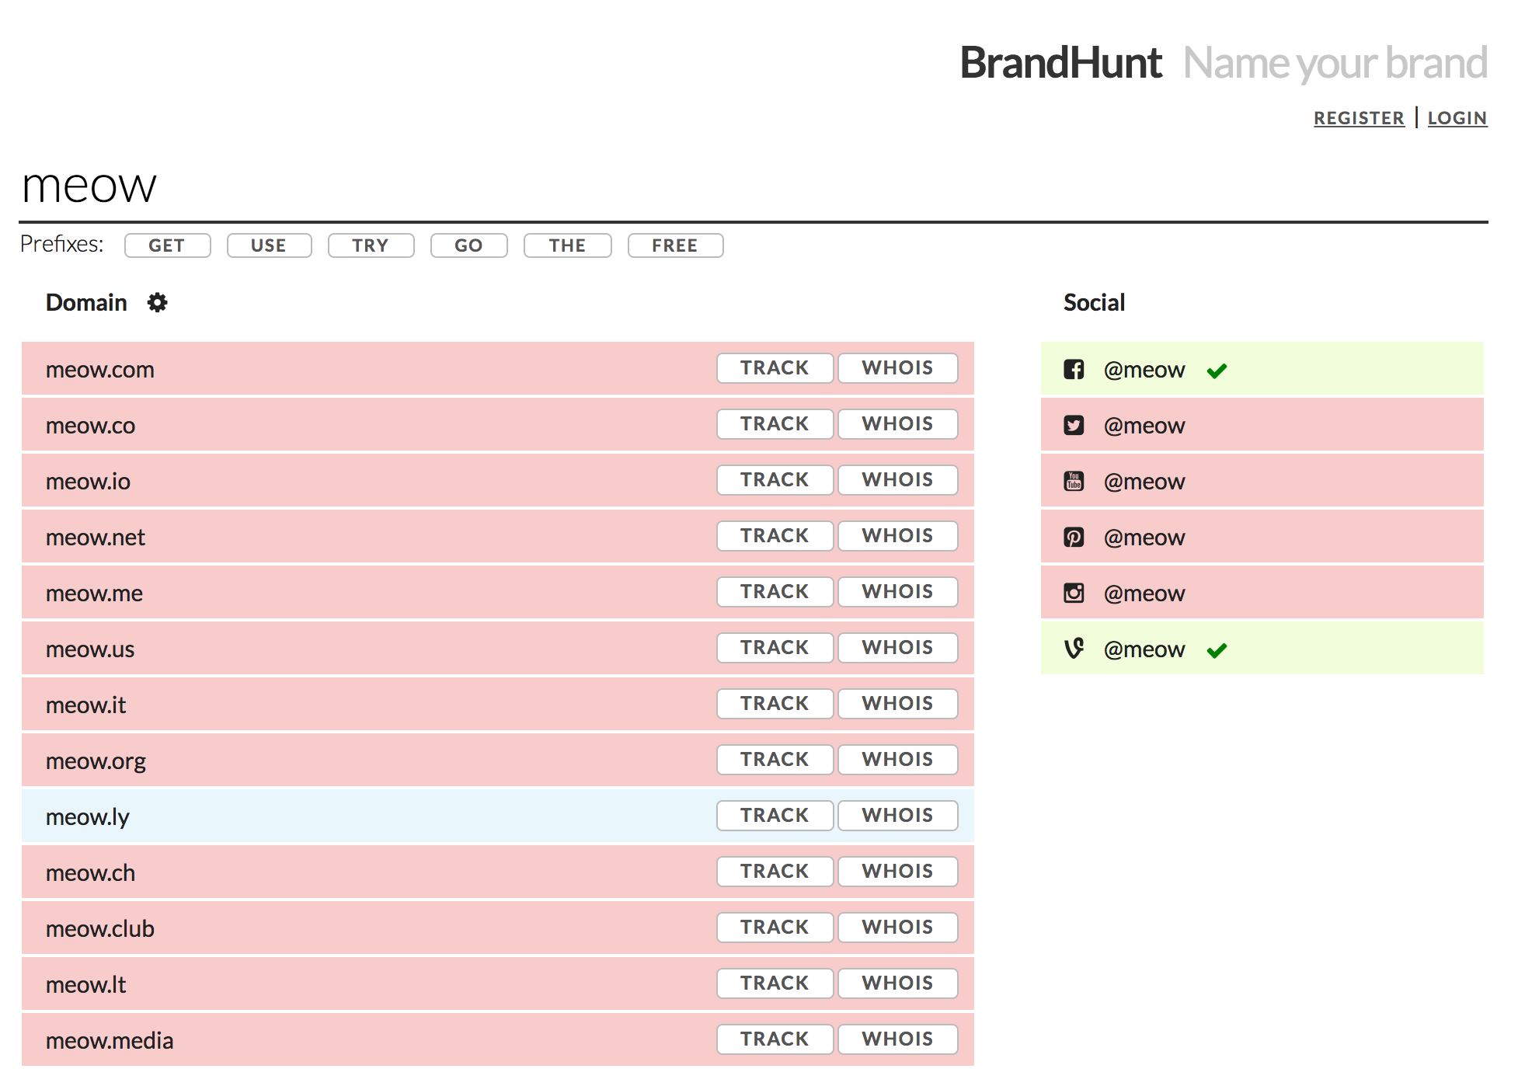View WHOIS for meow.media
Image resolution: width=1518 pixels, height=1086 pixels.
point(897,1039)
